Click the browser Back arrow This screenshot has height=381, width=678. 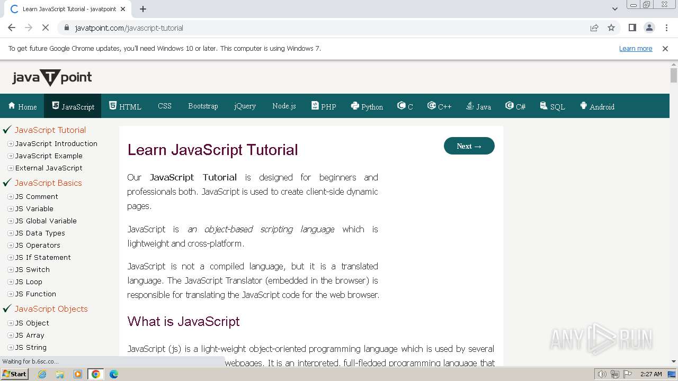tap(12, 28)
